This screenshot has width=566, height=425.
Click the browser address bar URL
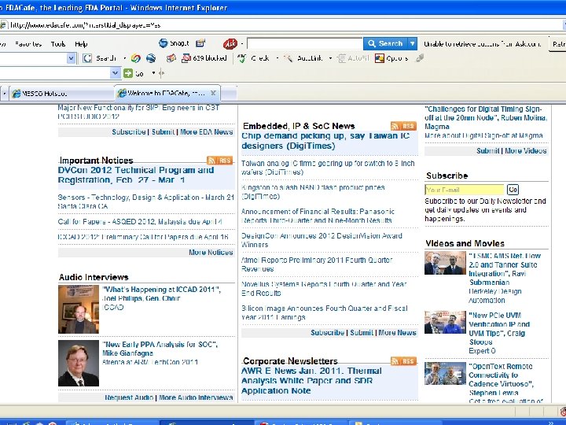[85, 25]
